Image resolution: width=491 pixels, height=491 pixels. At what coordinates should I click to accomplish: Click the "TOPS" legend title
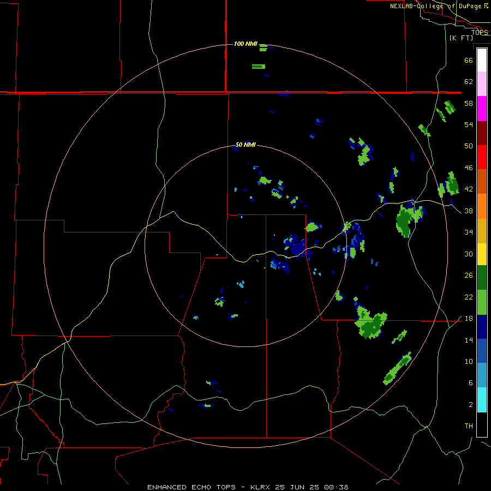[x=480, y=32]
